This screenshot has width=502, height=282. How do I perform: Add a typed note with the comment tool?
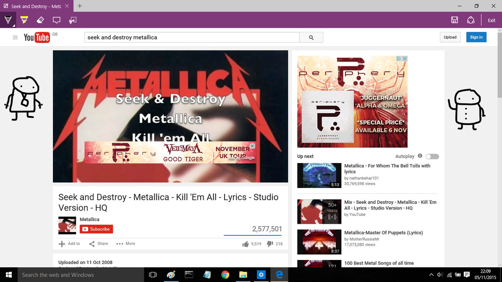coord(56,20)
